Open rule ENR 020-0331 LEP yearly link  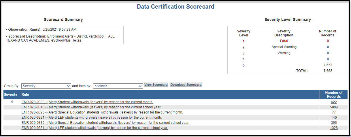(x=95, y=128)
